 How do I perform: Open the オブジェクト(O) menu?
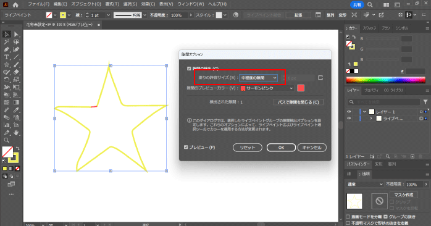click(86, 4)
